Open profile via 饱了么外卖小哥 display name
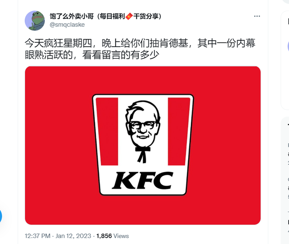The width and height of the screenshot is (289, 244). (x=106, y=17)
